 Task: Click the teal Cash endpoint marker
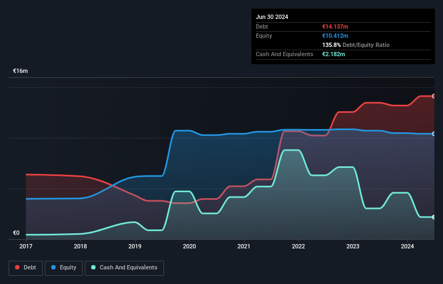tap(434, 217)
